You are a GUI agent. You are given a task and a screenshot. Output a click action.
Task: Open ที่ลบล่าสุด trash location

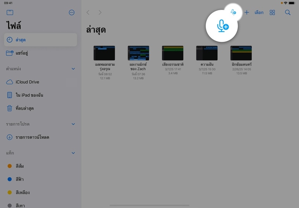pos(25,108)
